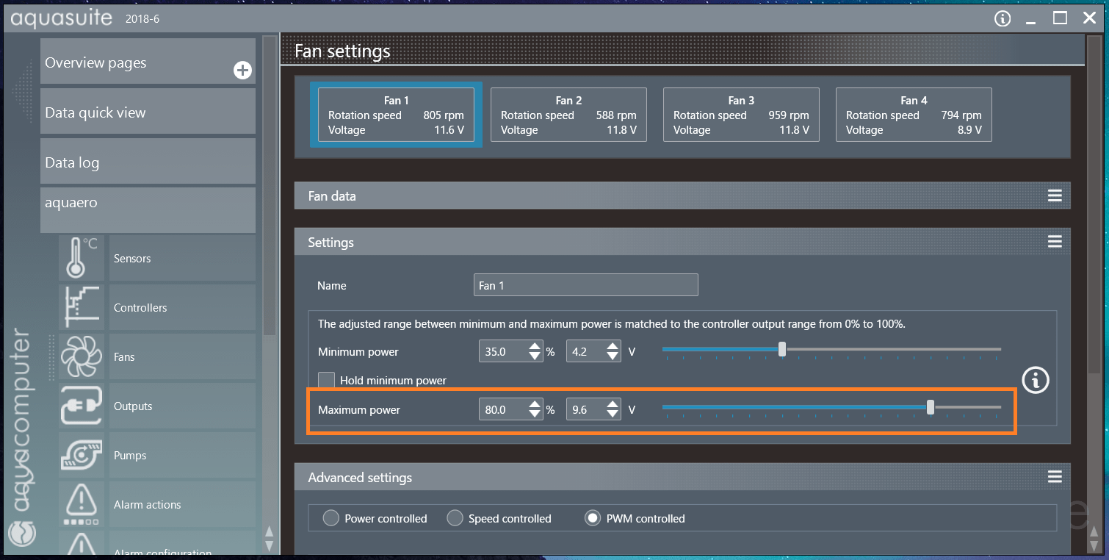Open Data log section
The width and height of the screenshot is (1109, 560).
coord(148,161)
